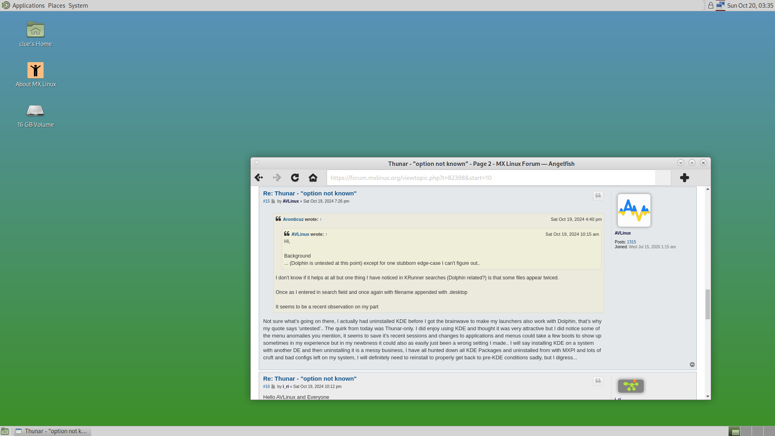775x436 pixels.
Task: Go back in Angelfish browser
Action: click(259, 178)
